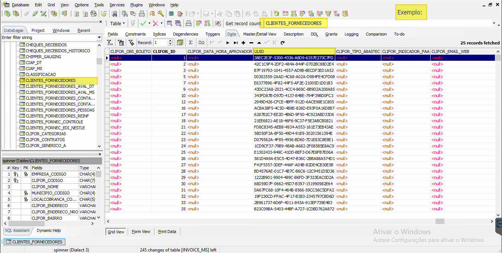Click the printer icon in the table toolbar

coord(189,23)
